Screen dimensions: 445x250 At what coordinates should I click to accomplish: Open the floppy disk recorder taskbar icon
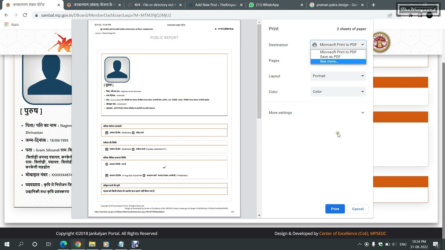(135, 244)
